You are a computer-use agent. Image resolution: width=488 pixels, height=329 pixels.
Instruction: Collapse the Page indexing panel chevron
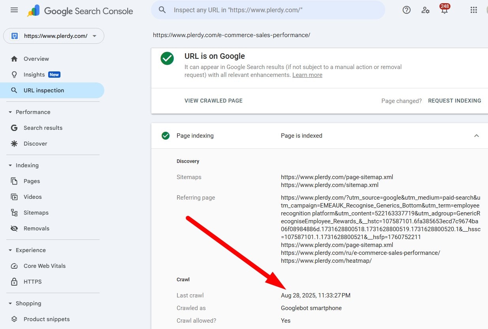pos(477,135)
